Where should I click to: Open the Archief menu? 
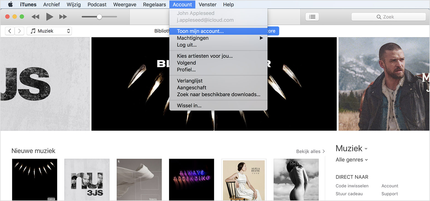click(x=52, y=4)
